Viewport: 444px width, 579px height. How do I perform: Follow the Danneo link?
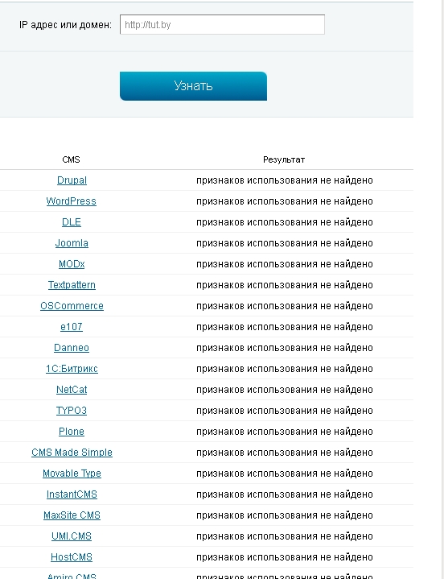point(71,347)
